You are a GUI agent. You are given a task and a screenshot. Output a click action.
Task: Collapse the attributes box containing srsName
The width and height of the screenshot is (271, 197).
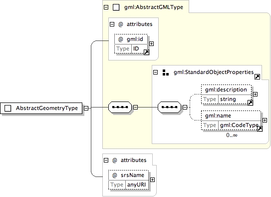point(106,160)
